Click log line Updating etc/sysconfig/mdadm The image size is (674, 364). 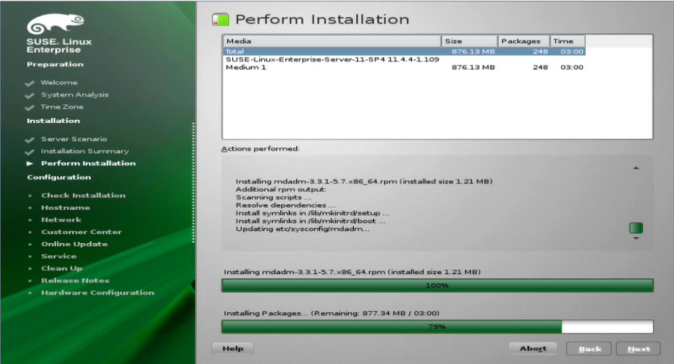(x=302, y=229)
